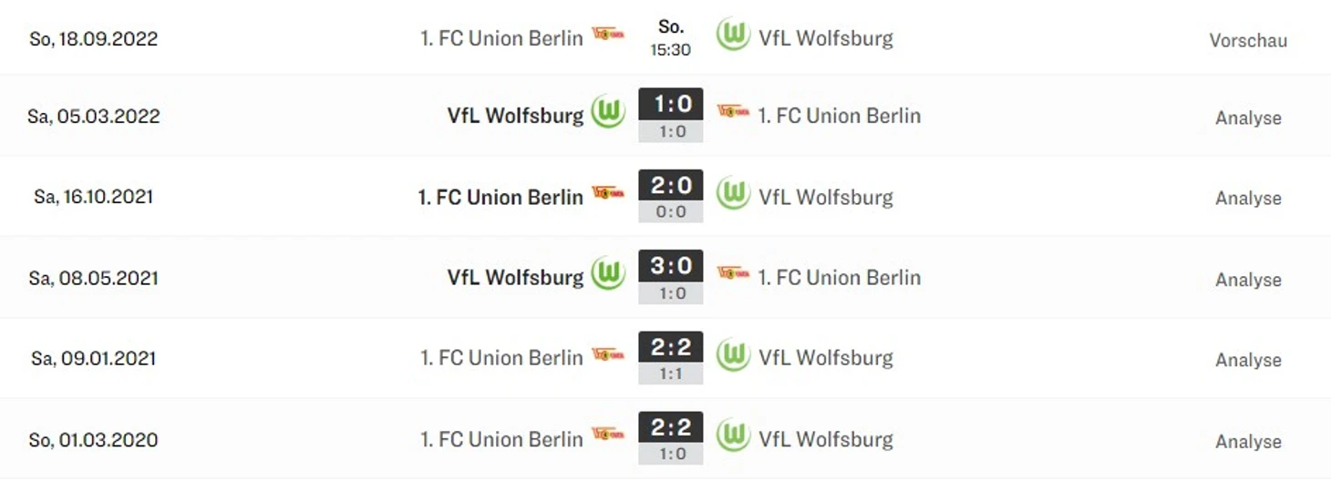Click the 3:0 score of 08.05.2021
This screenshot has width=1331, height=481.
coord(671,265)
